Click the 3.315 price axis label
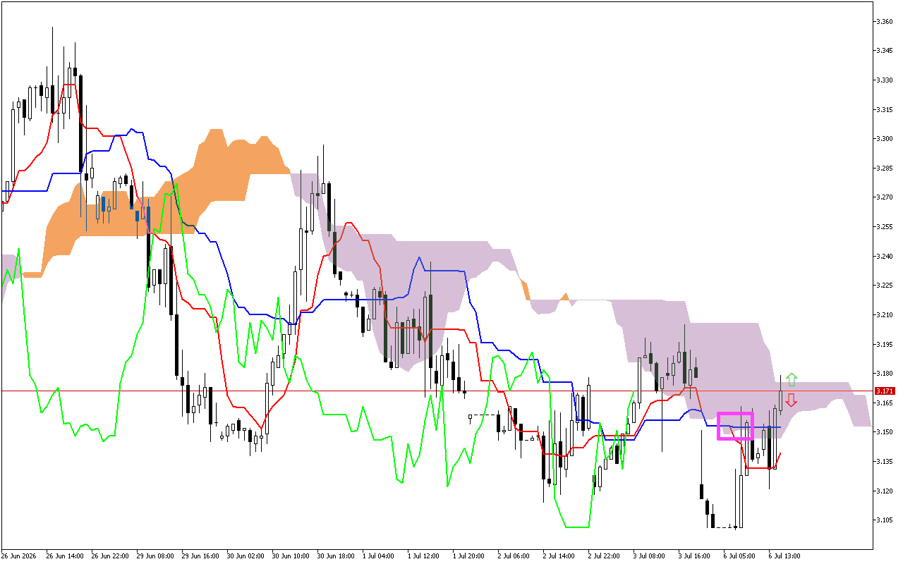The width and height of the screenshot is (903, 564). coord(885,109)
